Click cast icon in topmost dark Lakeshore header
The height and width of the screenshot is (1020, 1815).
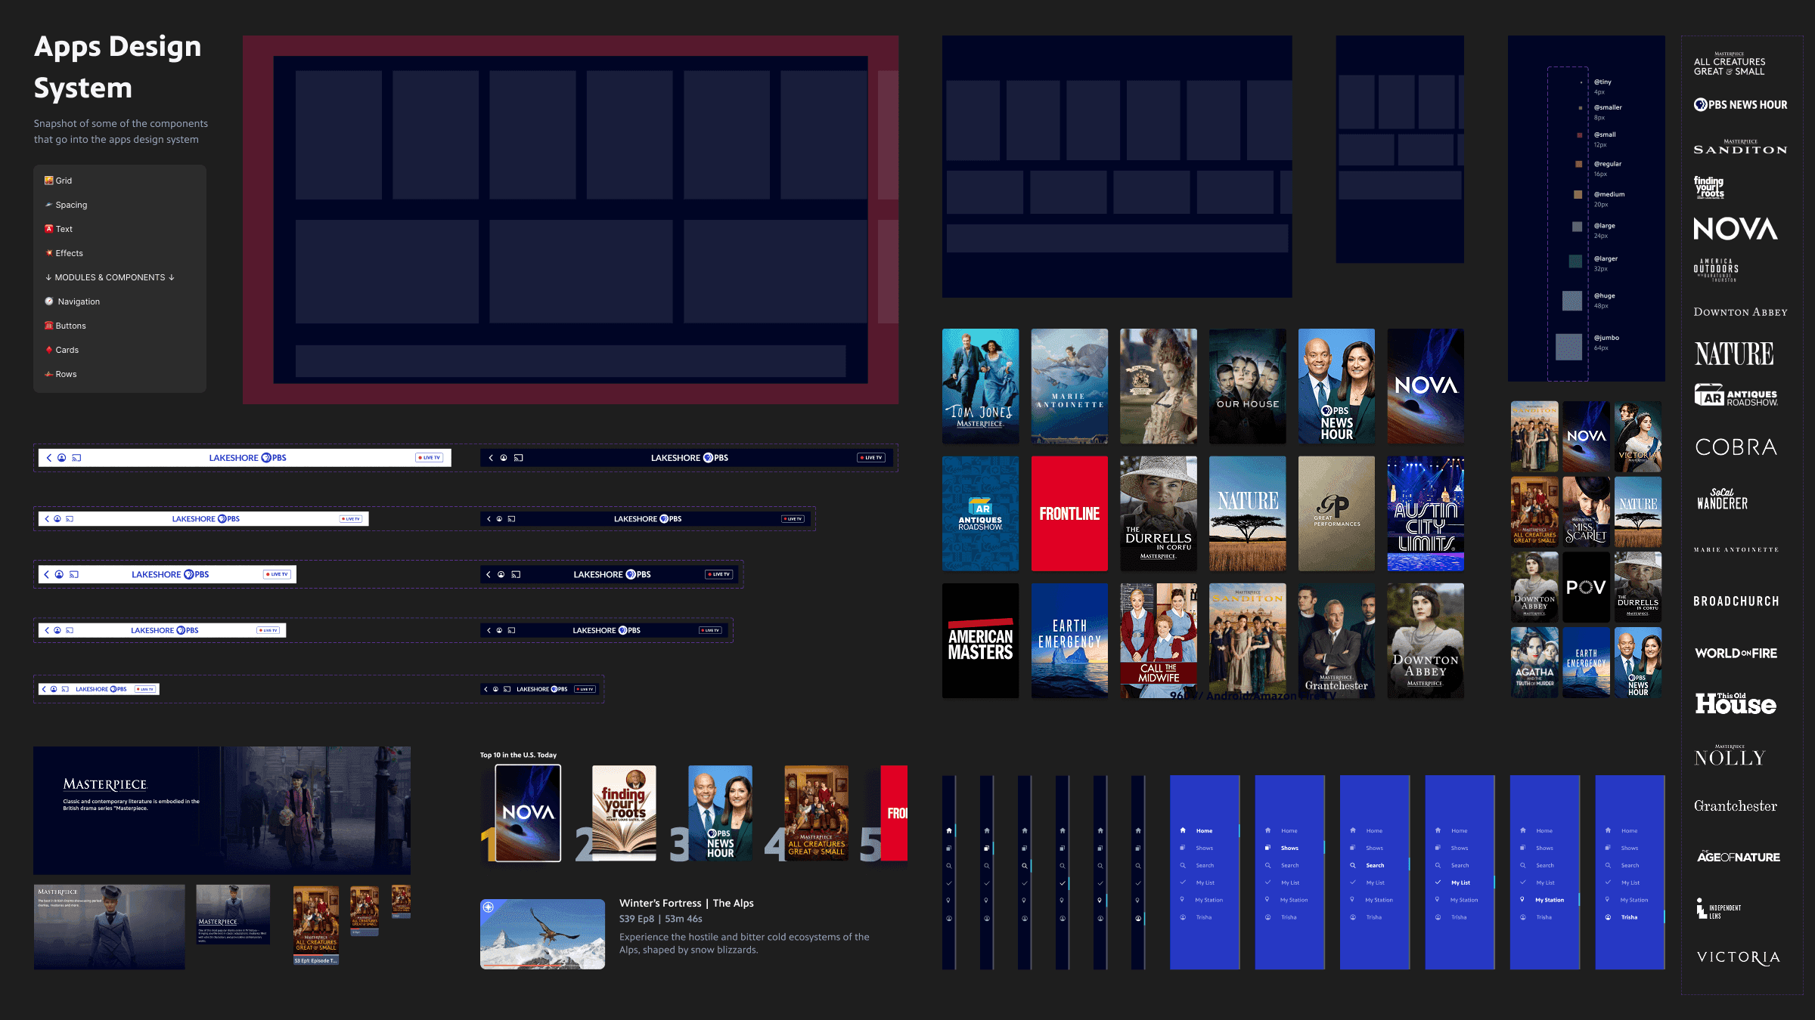[519, 458]
